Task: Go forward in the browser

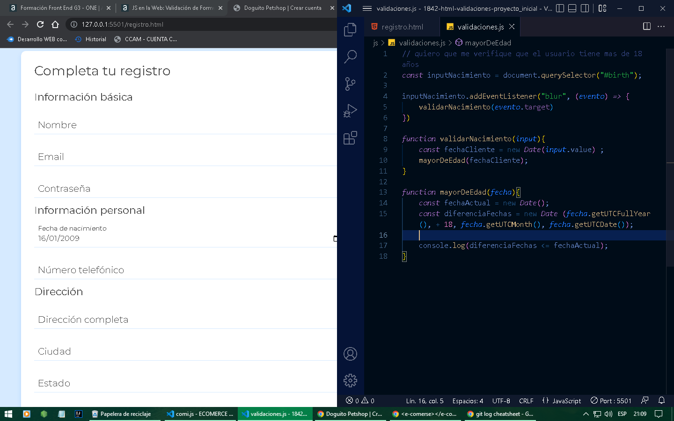Action: click(25, 24)
